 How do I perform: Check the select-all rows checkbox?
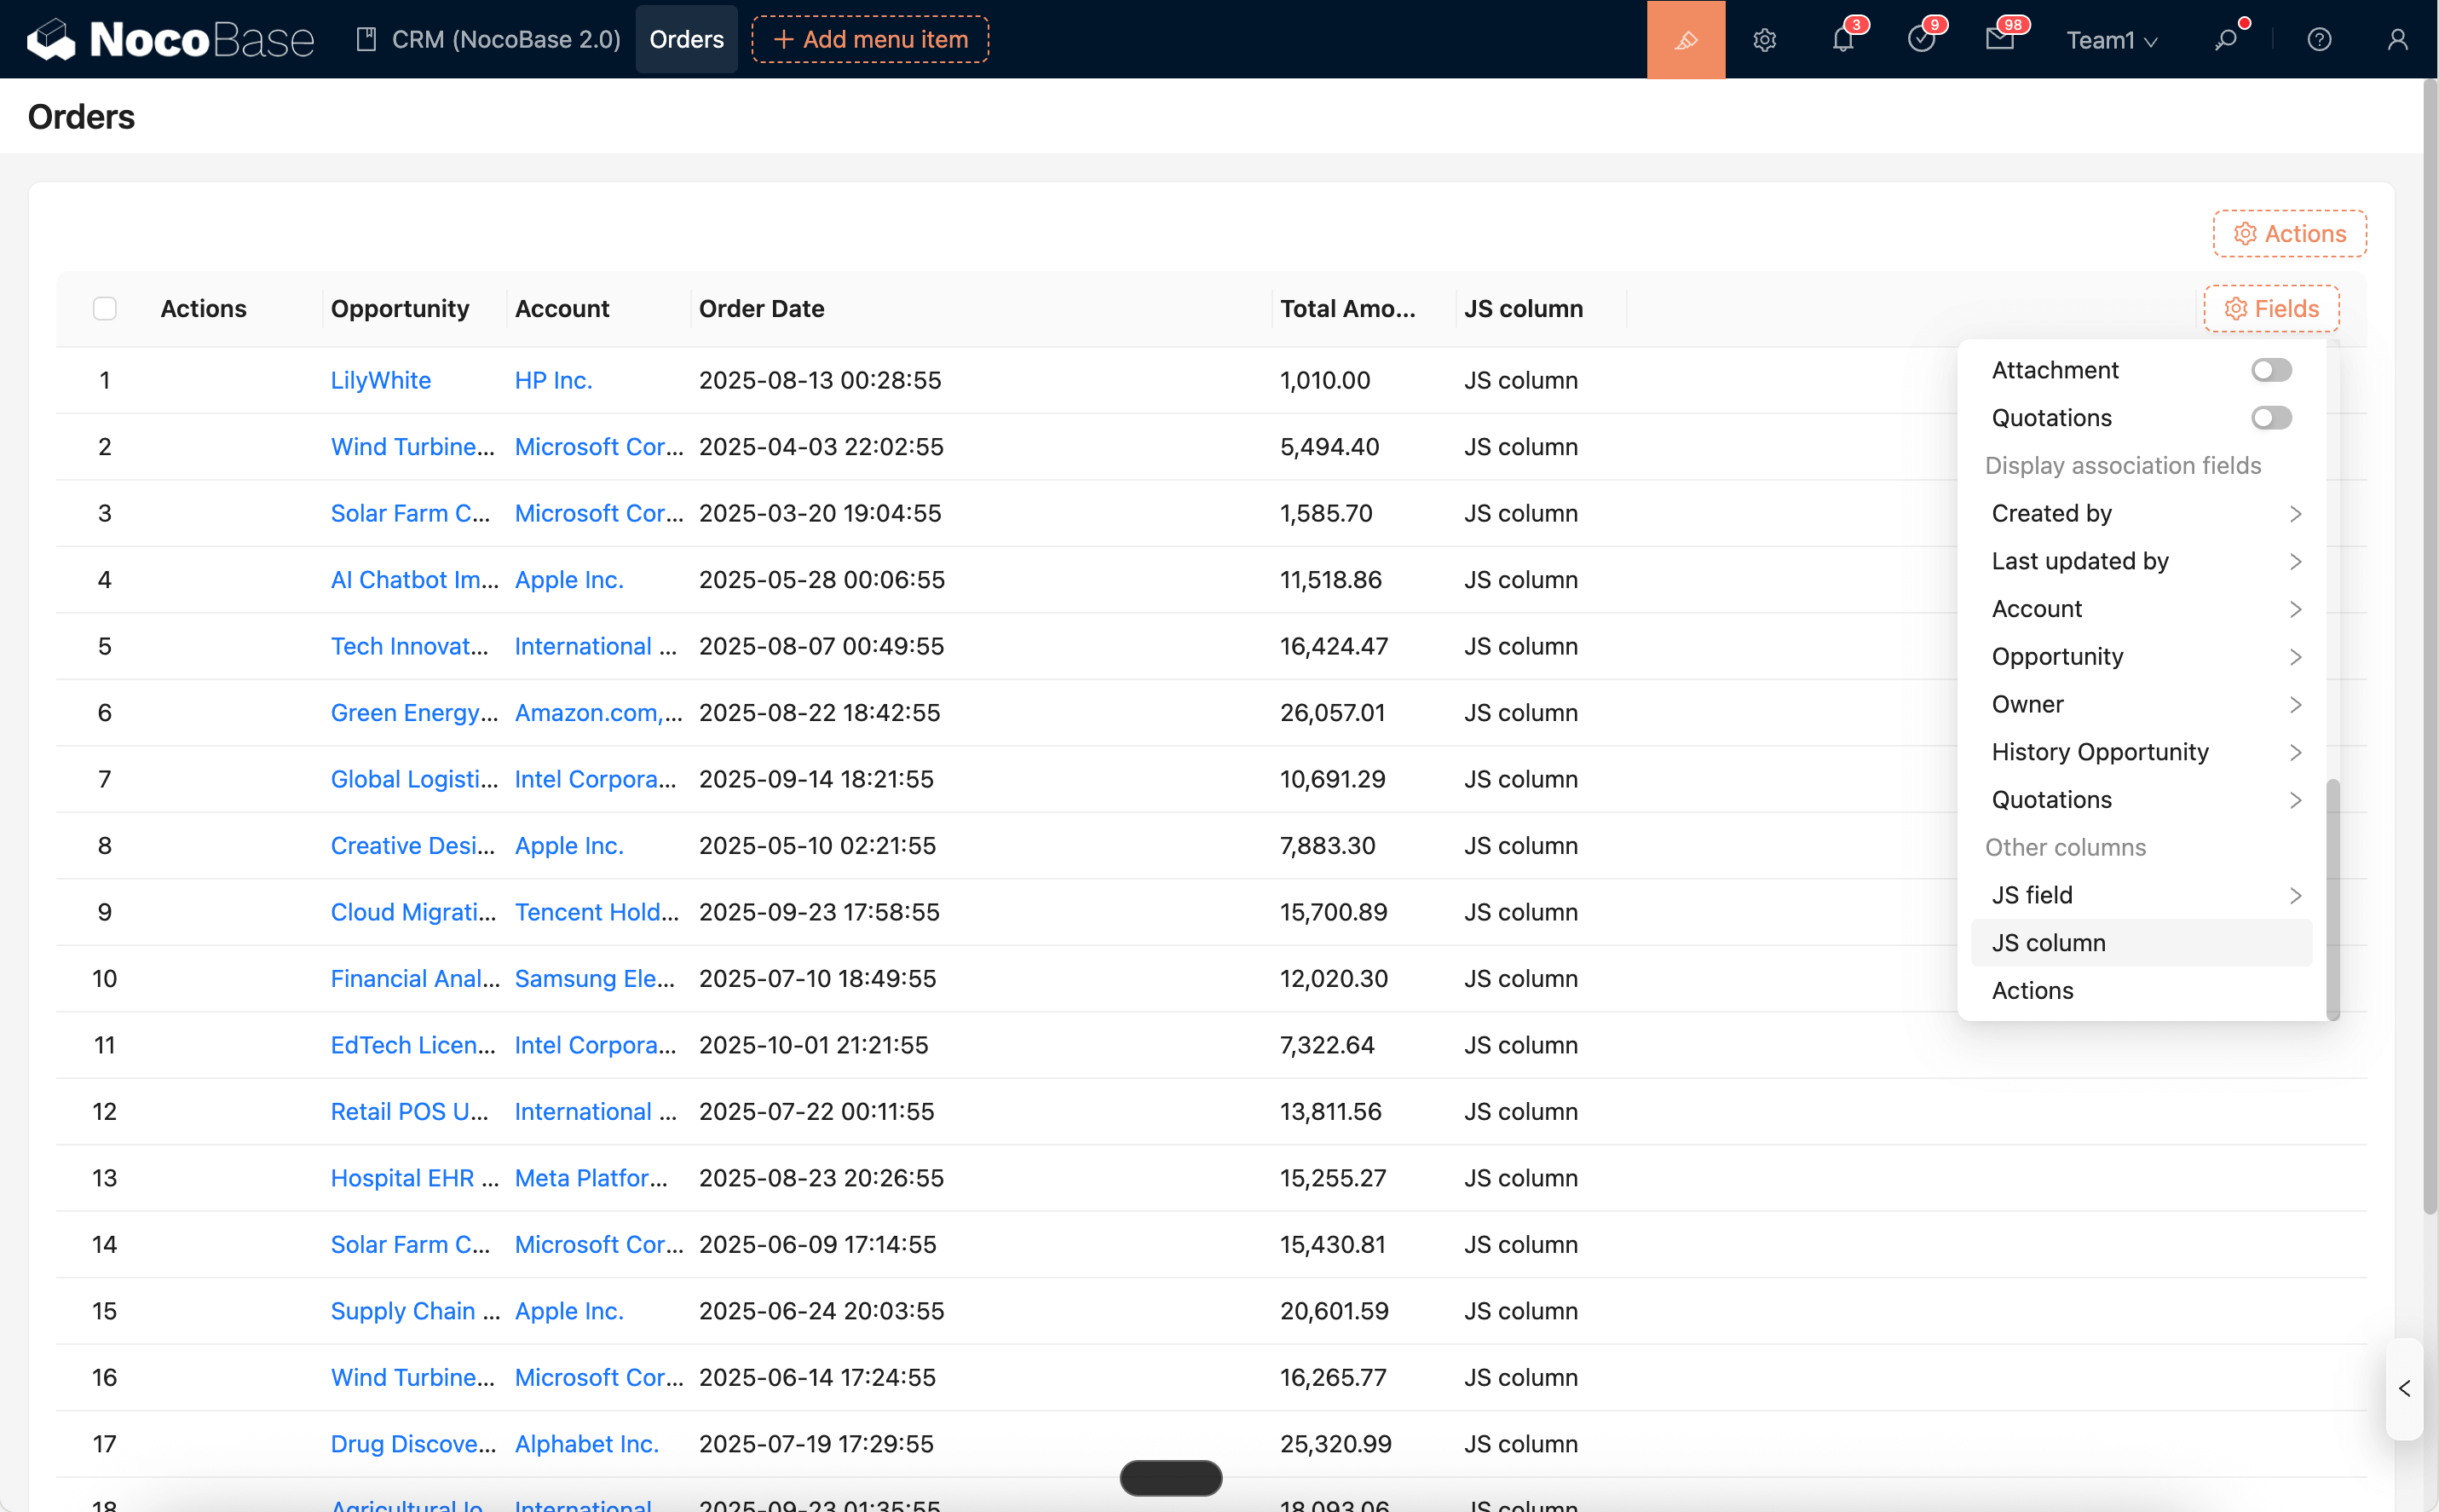tap(105, 309)
